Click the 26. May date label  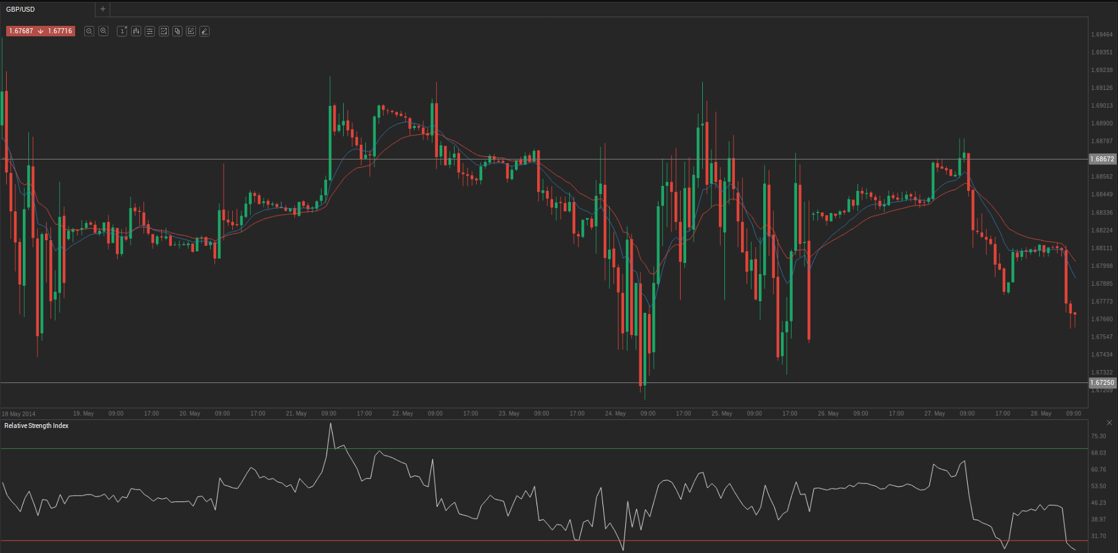coord(828,414)
